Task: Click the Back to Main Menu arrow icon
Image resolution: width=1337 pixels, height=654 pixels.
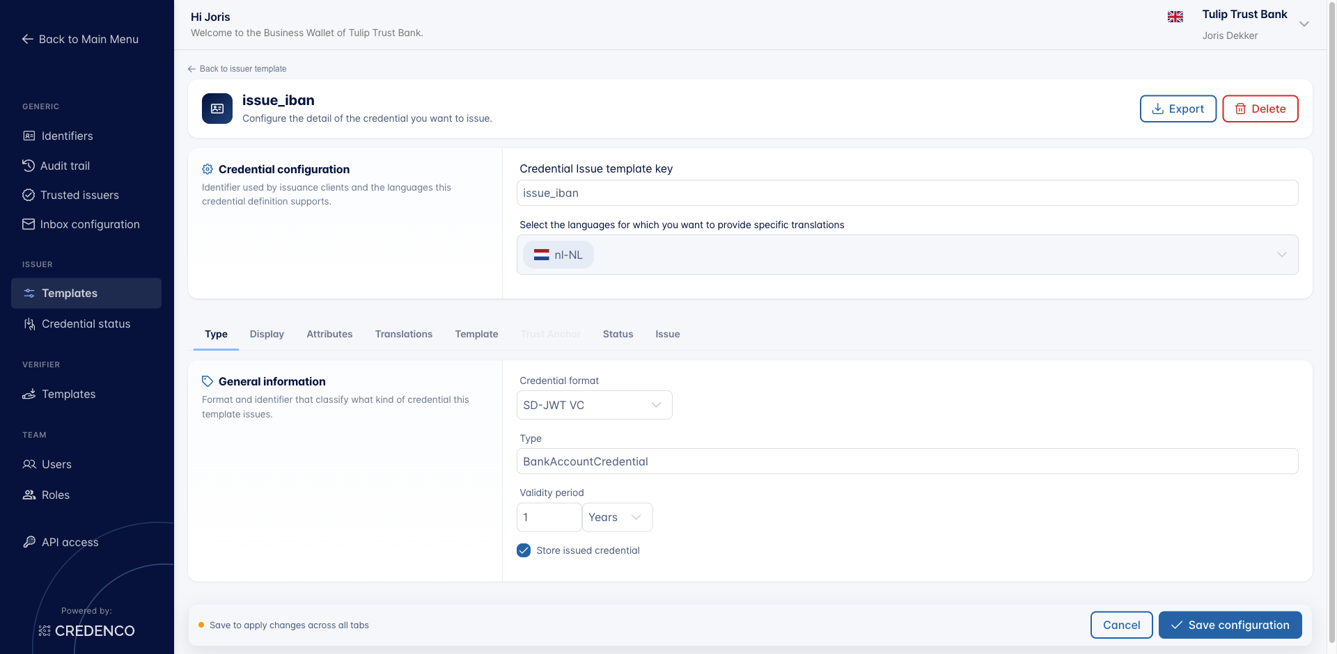Action: point(28,39)
